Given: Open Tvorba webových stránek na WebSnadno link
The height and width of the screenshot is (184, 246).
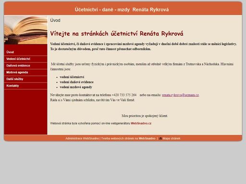Looking at the screenshot, I should 128,138.
